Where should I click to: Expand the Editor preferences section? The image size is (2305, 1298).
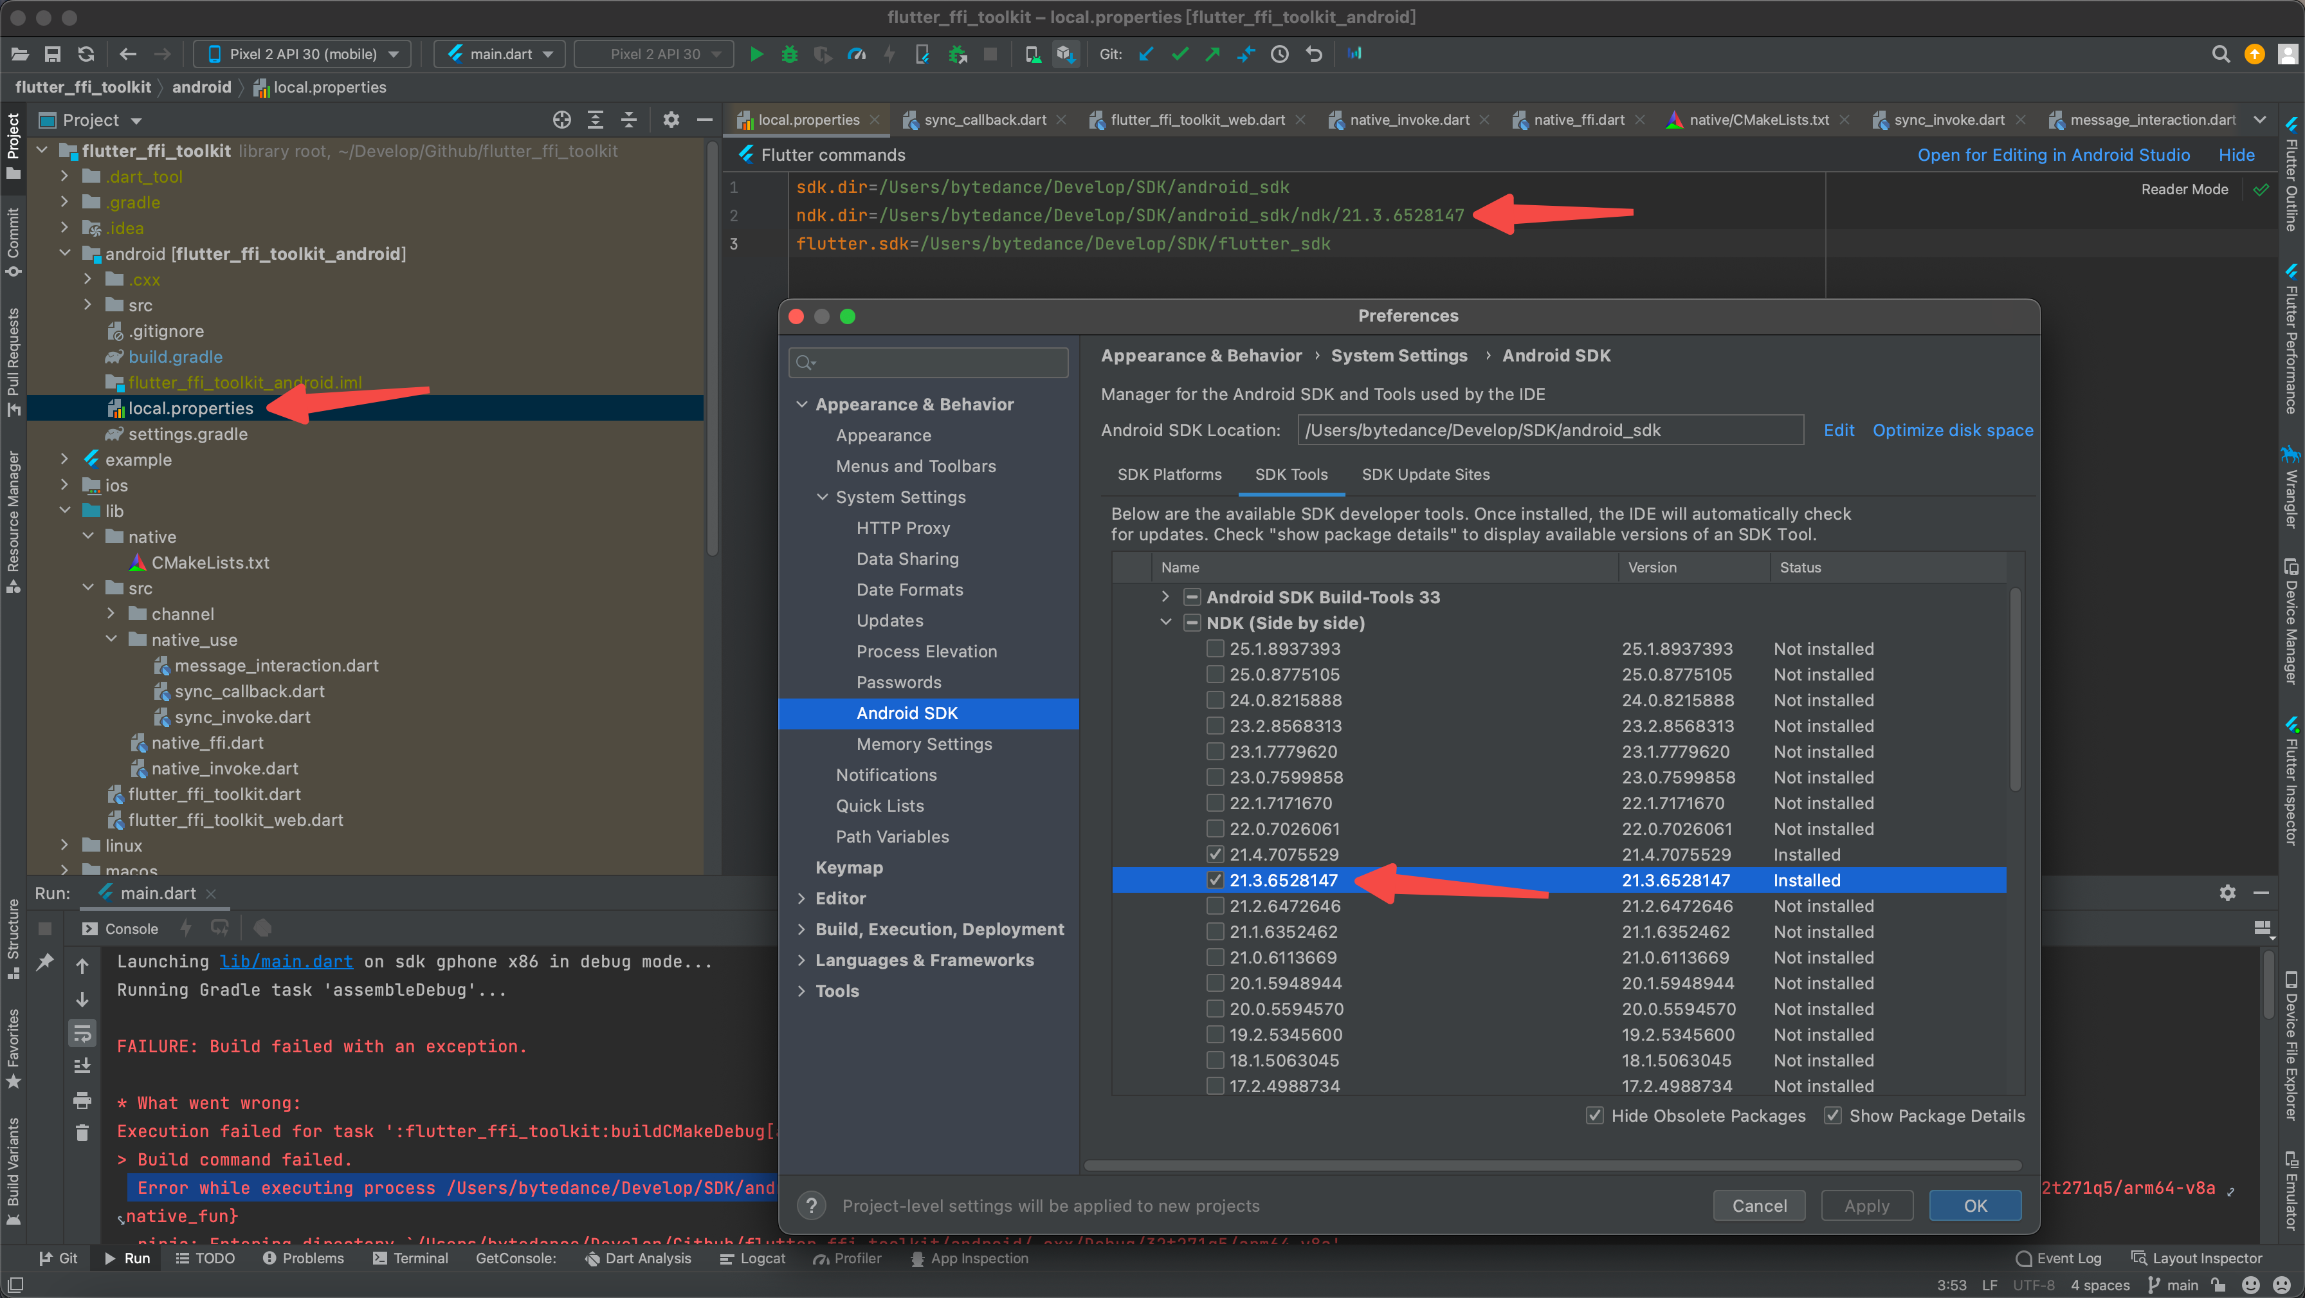(802, 898)
